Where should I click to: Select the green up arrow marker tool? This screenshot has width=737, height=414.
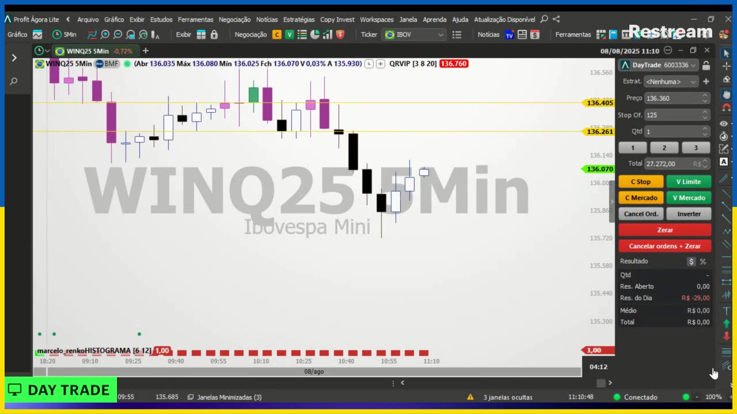point(726,324)
